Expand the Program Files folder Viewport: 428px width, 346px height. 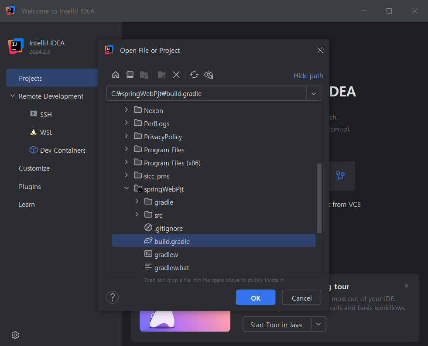tap(126, 149)
